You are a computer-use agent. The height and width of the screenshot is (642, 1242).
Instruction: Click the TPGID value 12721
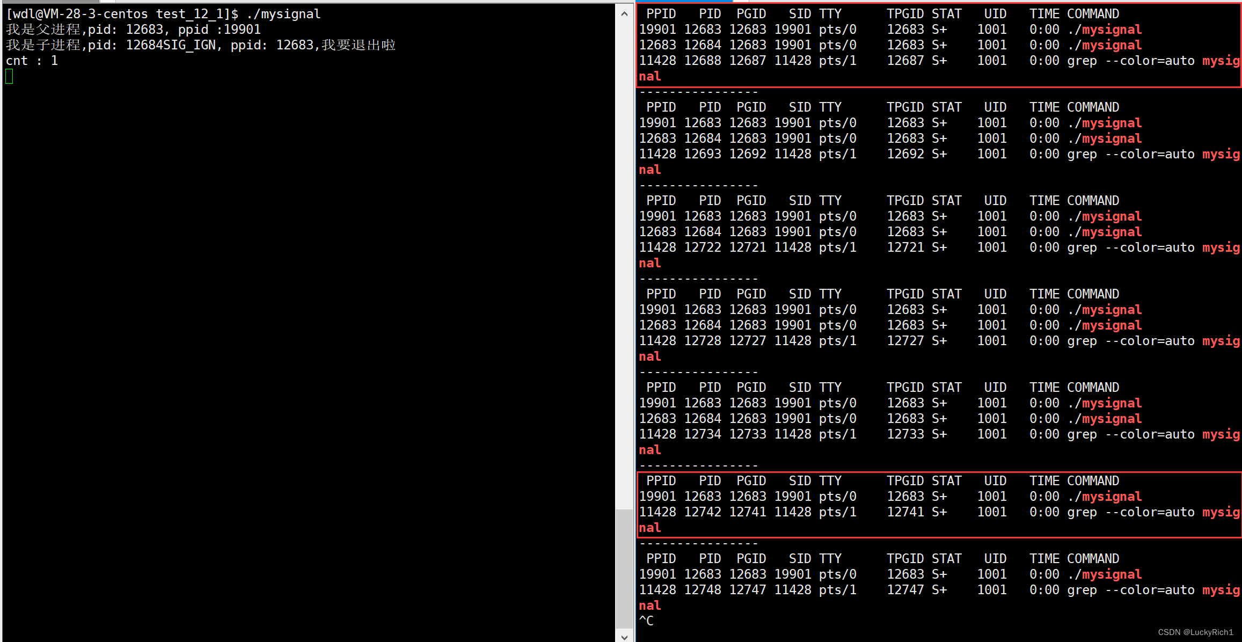click(905, 247)
